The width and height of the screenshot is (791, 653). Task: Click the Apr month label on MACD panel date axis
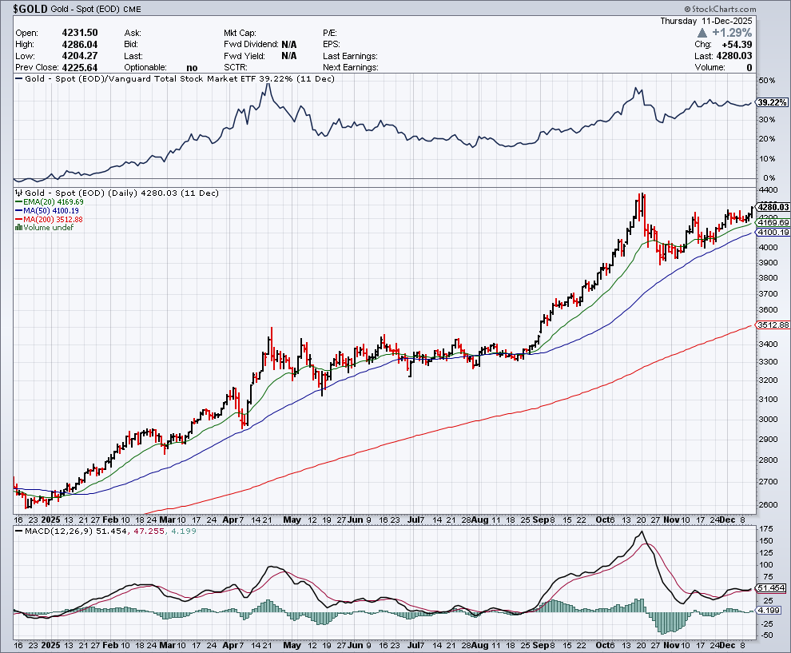pyautogui.click(x=230, y=645)
